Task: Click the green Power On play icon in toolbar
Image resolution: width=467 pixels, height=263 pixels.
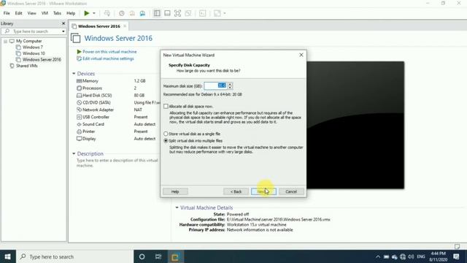Action: [x=87, y=13]
